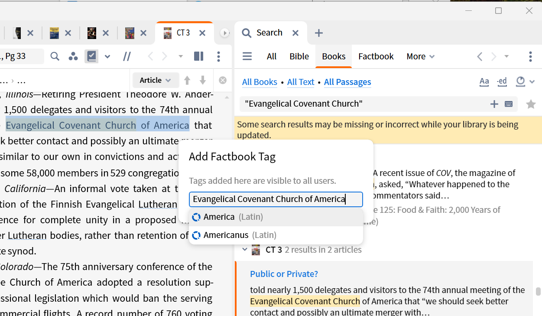Star the search as favorite
Screen dimensions: 542x316
pyautogui.click(x=531, y=104)
